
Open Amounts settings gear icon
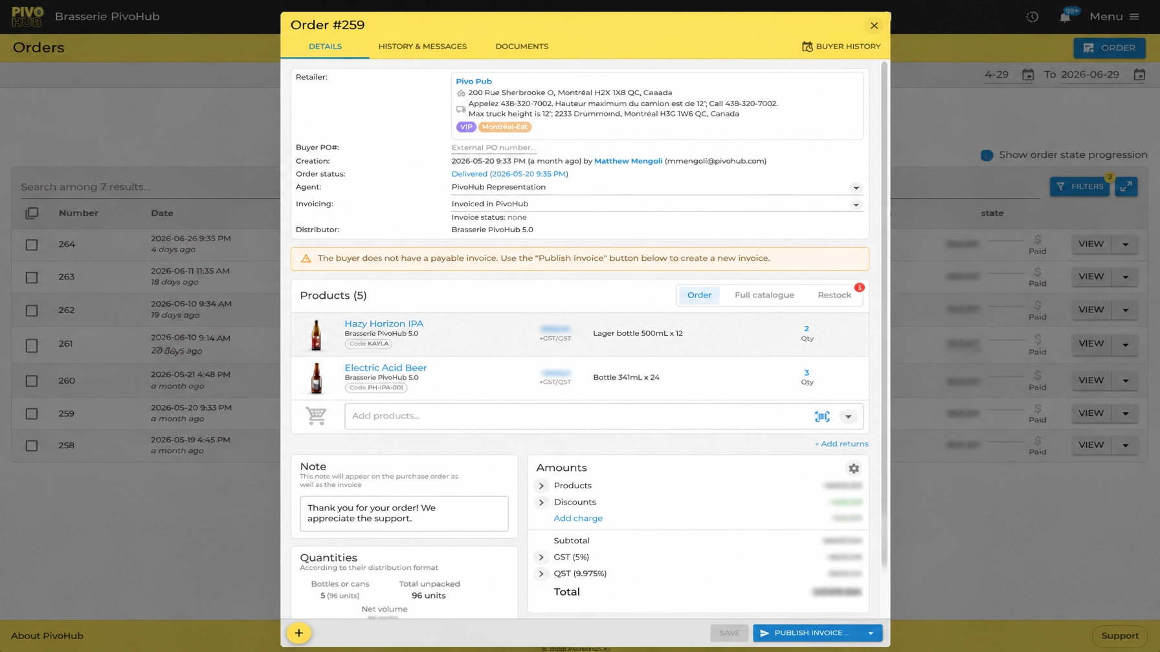(x=854, y=468)
